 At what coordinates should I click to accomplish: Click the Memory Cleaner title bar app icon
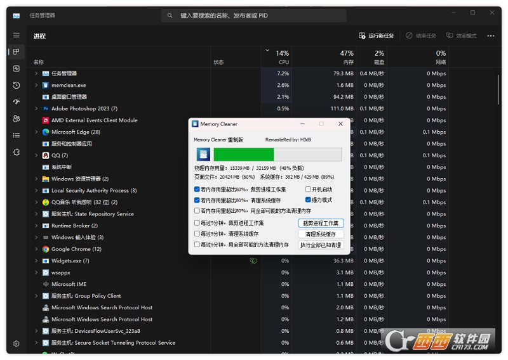(x=195, y=124)
